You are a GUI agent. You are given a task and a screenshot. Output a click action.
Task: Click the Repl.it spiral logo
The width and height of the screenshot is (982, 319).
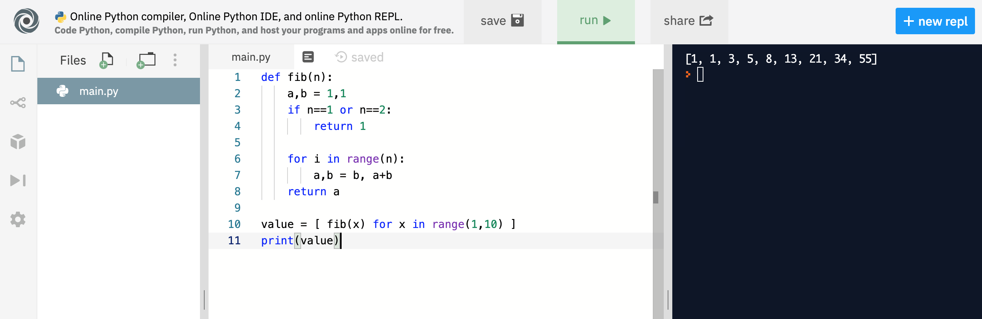click(x=26, y=21)
